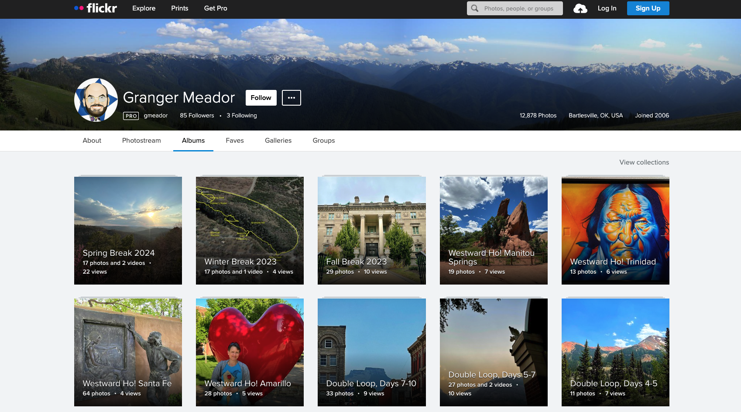Click View collections link

644,162
